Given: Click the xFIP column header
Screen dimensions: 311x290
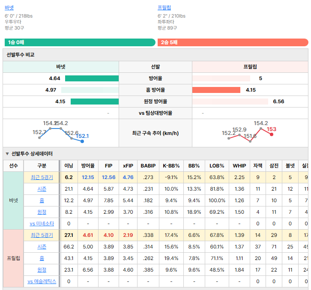Looking at the screenshot, I should (x=128, y=166).
